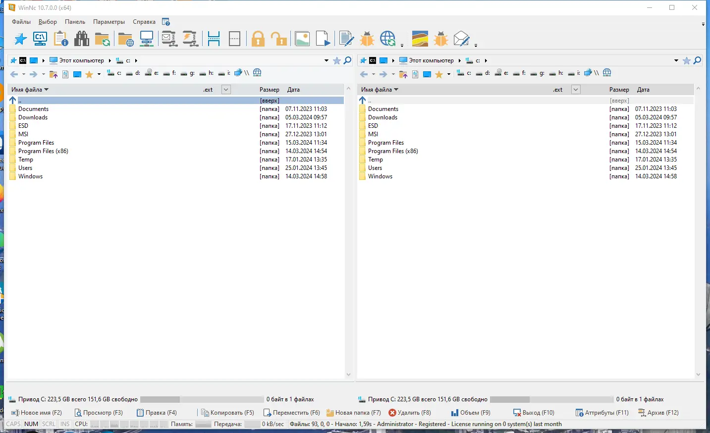Click the Копировать (F5) button
Screen dimensions: 710x433
pyautogui.click(x=227, y=412)
